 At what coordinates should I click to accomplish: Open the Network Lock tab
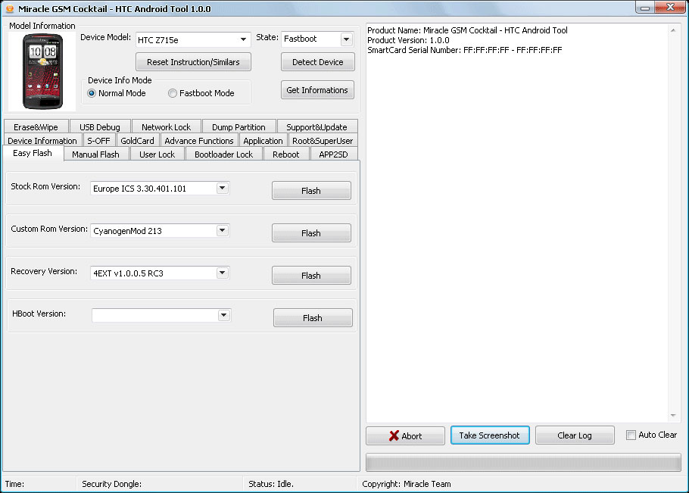pos(166,127)
